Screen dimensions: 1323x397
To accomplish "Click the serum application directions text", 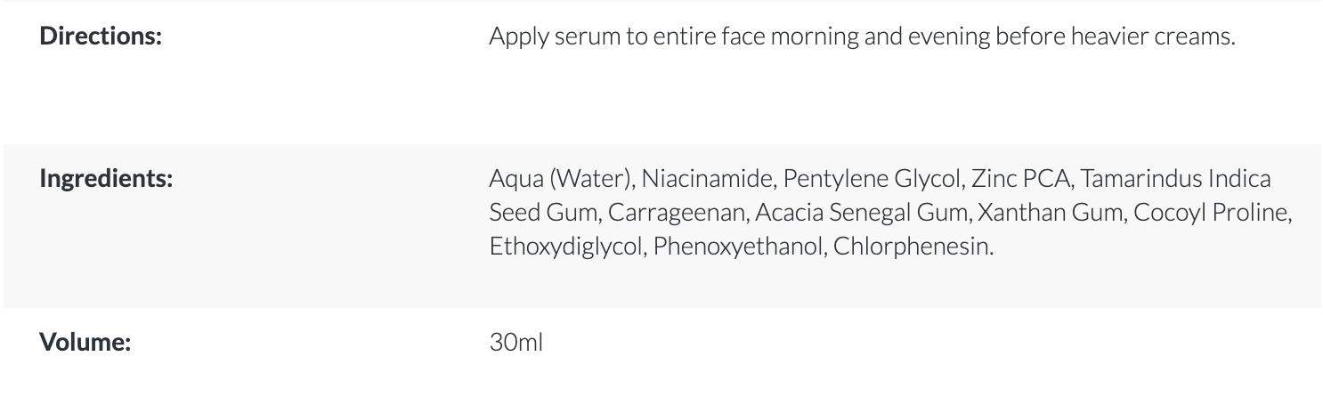I will (x=861, y=38).
